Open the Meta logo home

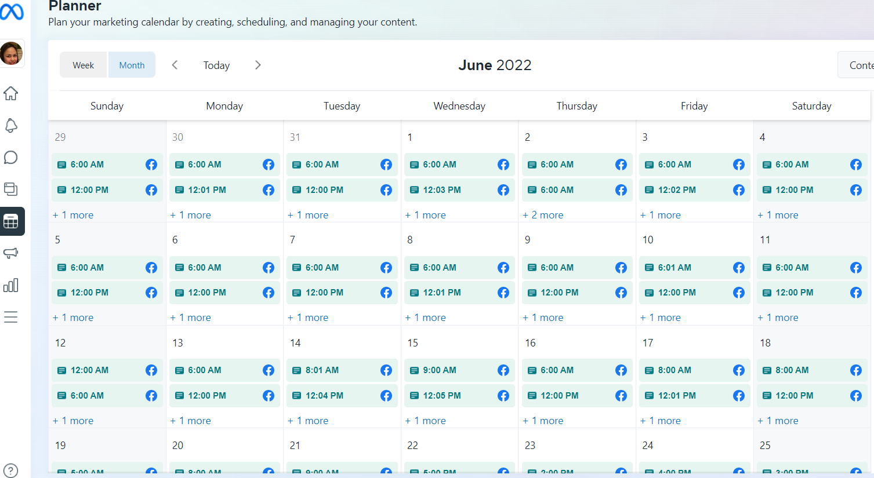tap(12, 12)
